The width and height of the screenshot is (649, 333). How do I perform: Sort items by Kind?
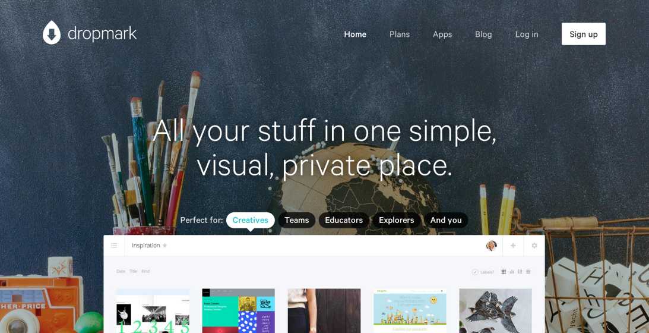(145, 271)
